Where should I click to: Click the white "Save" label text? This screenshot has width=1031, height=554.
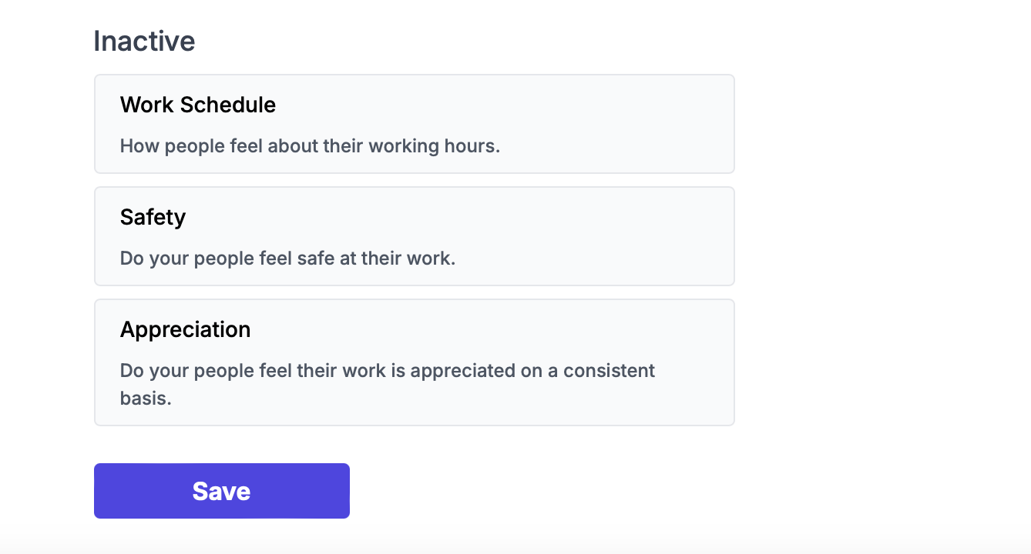pos(222,492)
